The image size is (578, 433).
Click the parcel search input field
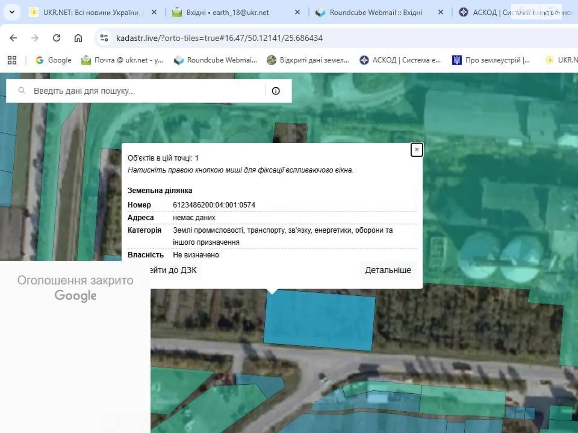pos(144,91)
